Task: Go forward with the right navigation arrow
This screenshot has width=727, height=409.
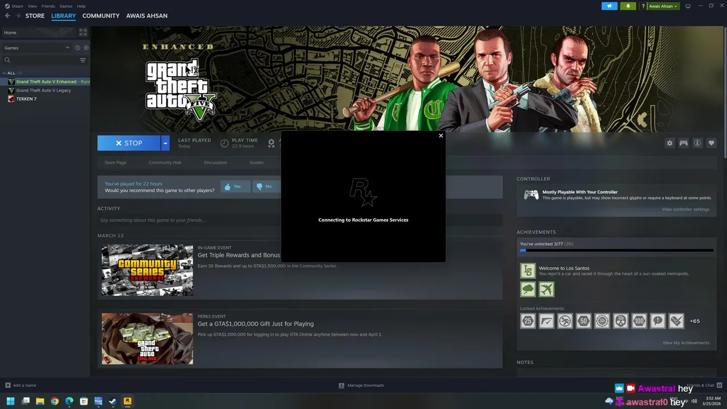Action: pyautogui.click(x=18, y=16)
